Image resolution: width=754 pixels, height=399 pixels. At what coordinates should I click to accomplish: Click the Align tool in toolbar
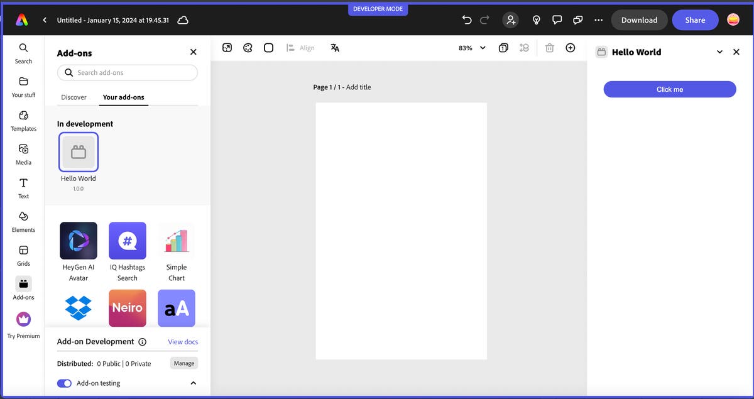300,48
